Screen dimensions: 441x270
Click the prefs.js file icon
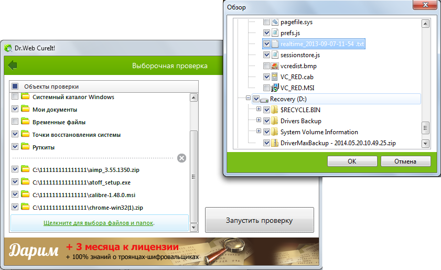coord(275,33)
